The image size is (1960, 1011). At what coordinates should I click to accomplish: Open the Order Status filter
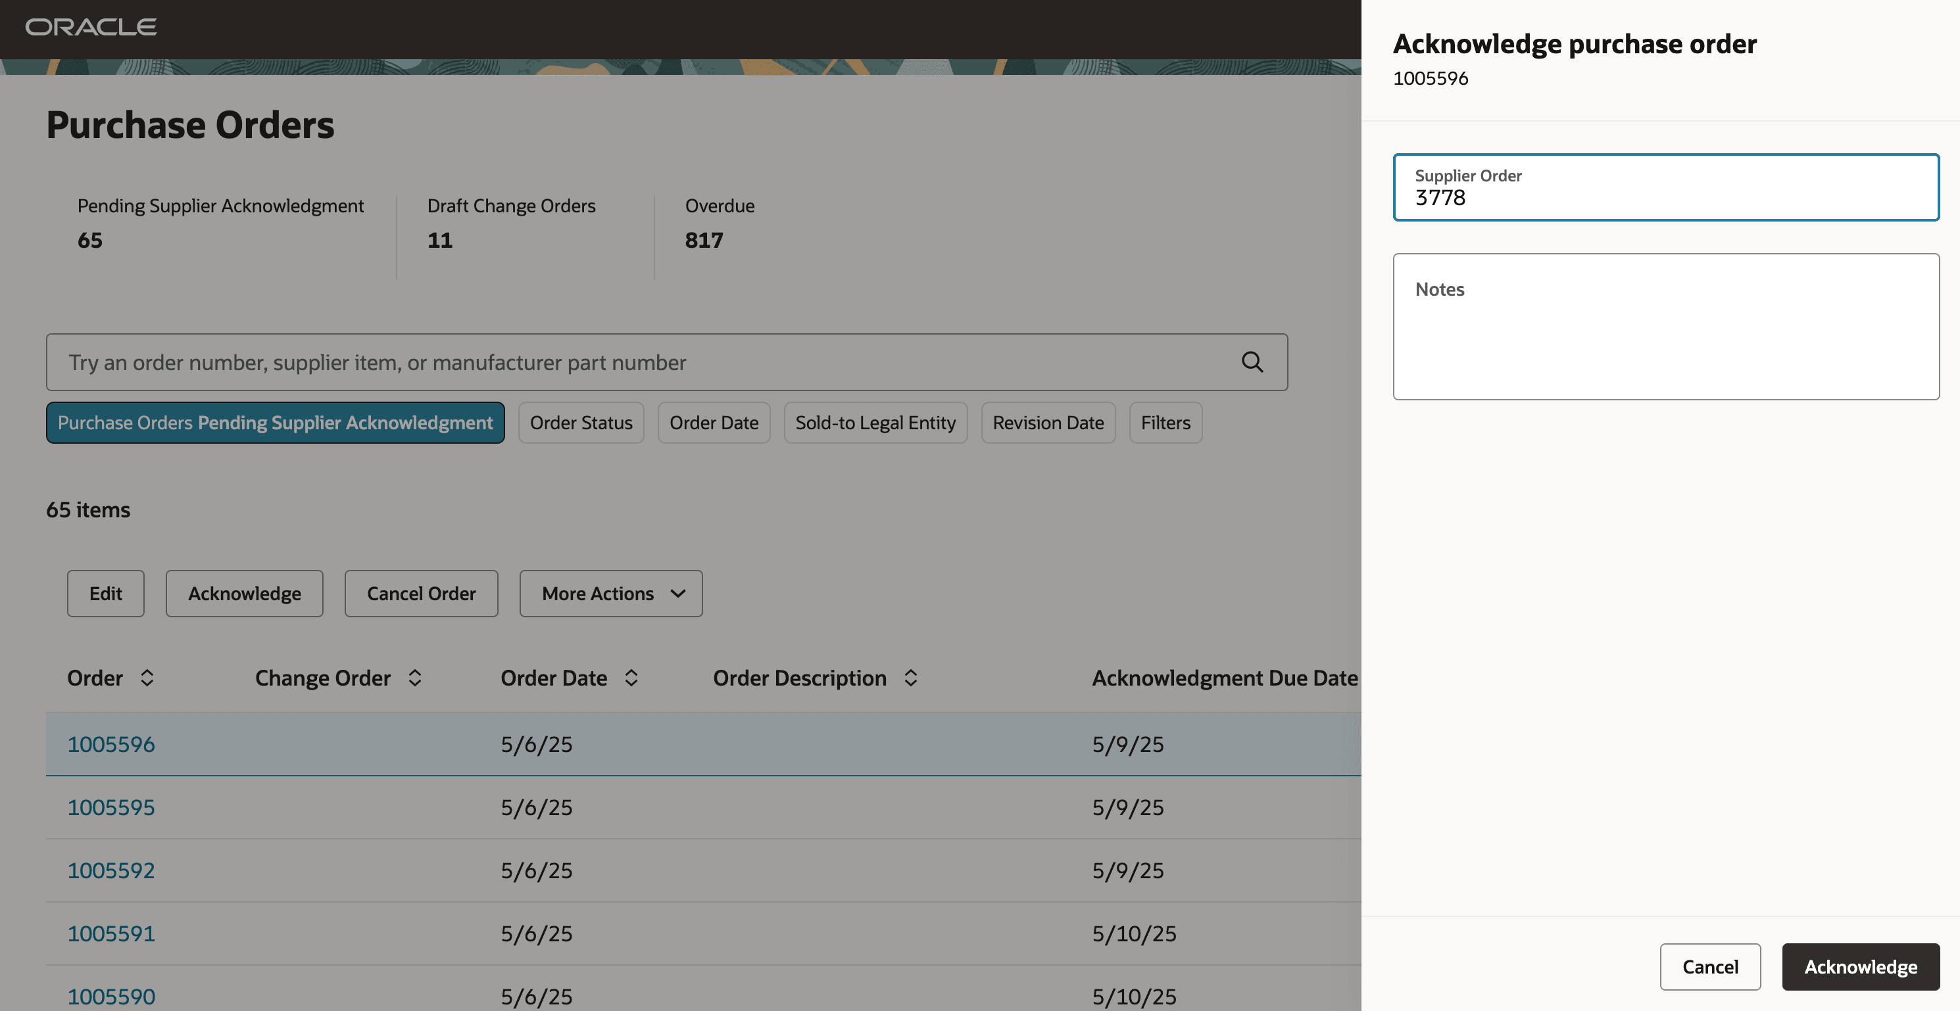click(x=581, y=422)
